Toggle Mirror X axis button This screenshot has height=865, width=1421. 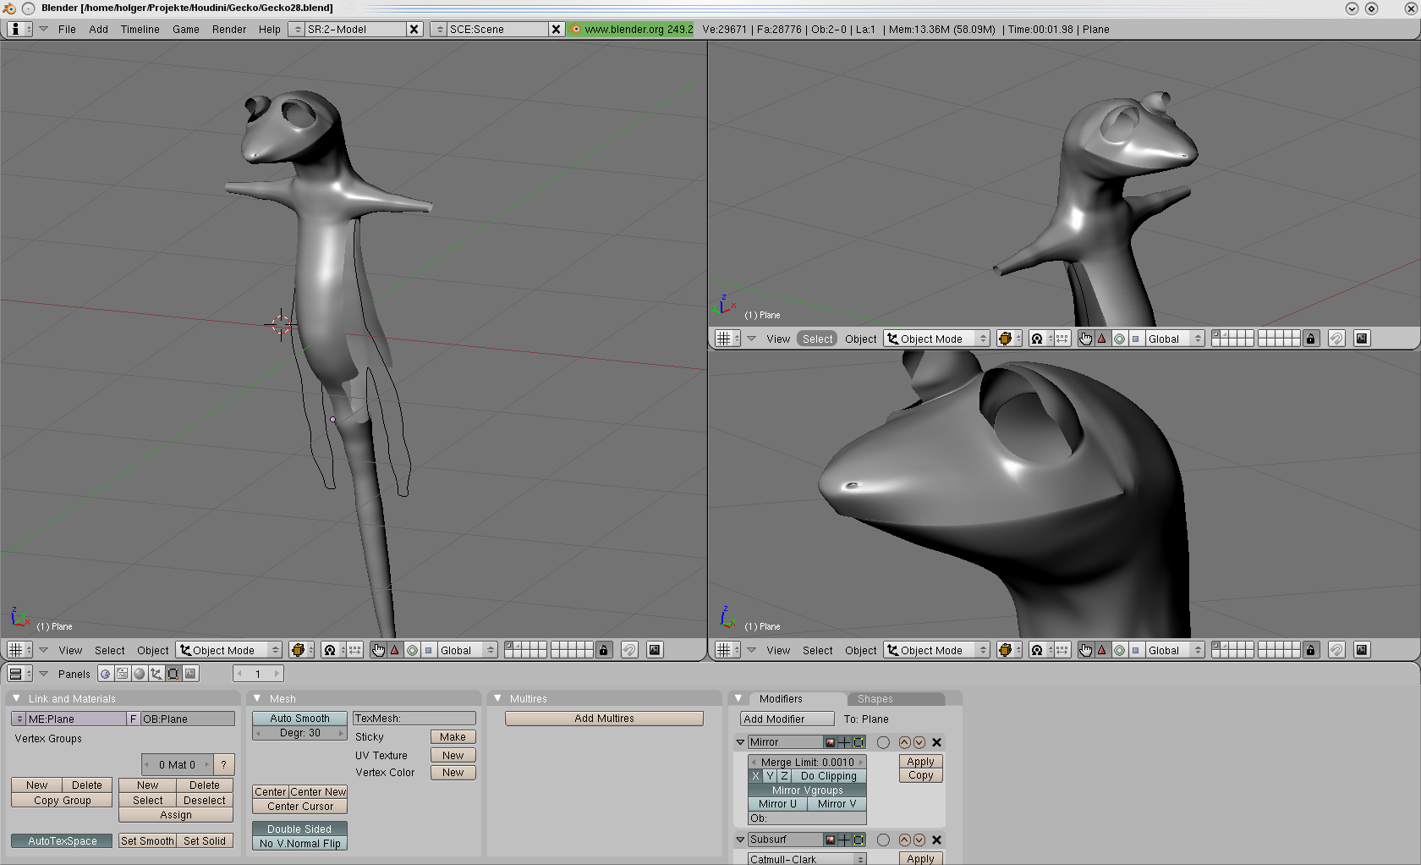[755, 776]
